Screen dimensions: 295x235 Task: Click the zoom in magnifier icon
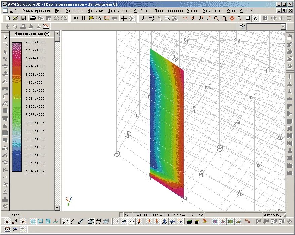(217, 18)
